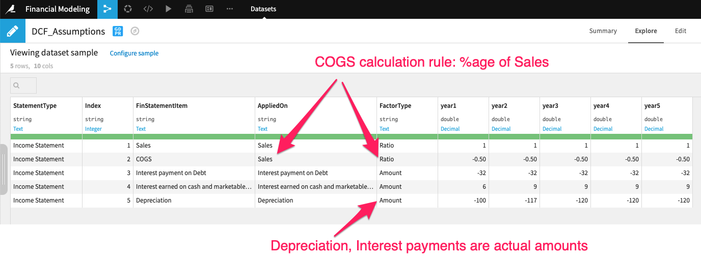This screenshot has width=701, height=258.
Task: Open the dashboards icon in top bar
Action: coord(209,9)
